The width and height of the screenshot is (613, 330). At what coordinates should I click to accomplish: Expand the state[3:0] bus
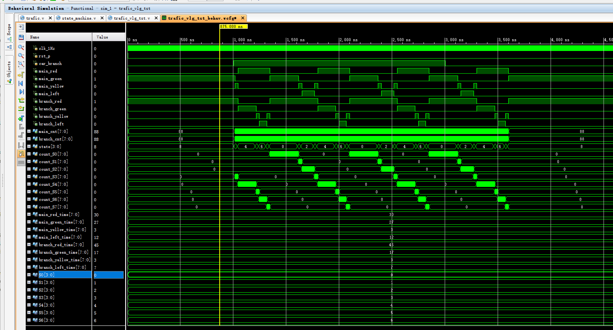coord(29,146)
